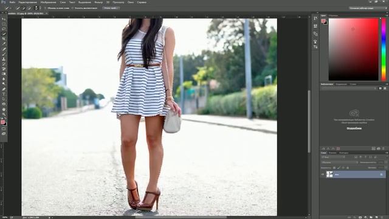
Task: Open the brush picker in options bar
Action: tap(37, 8)
